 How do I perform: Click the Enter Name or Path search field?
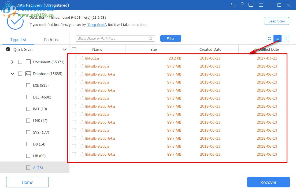113,38
